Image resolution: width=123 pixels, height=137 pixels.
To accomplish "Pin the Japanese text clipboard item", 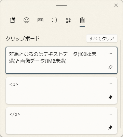I will click(x=110, y=67).
